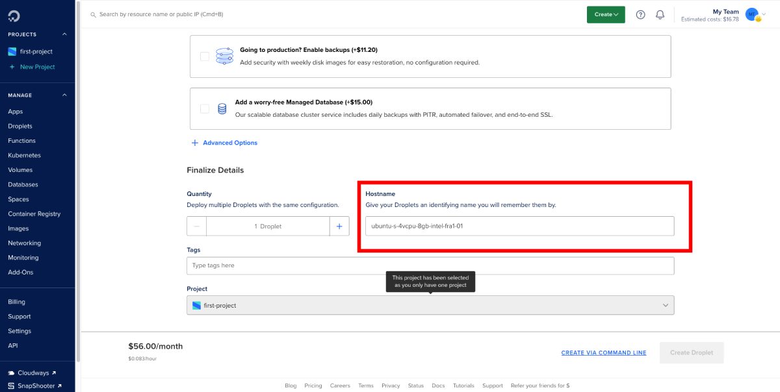Click the CREATE VIA COMMAND LINE link
The image size is (780, 392).
click(x=603, y=352)
